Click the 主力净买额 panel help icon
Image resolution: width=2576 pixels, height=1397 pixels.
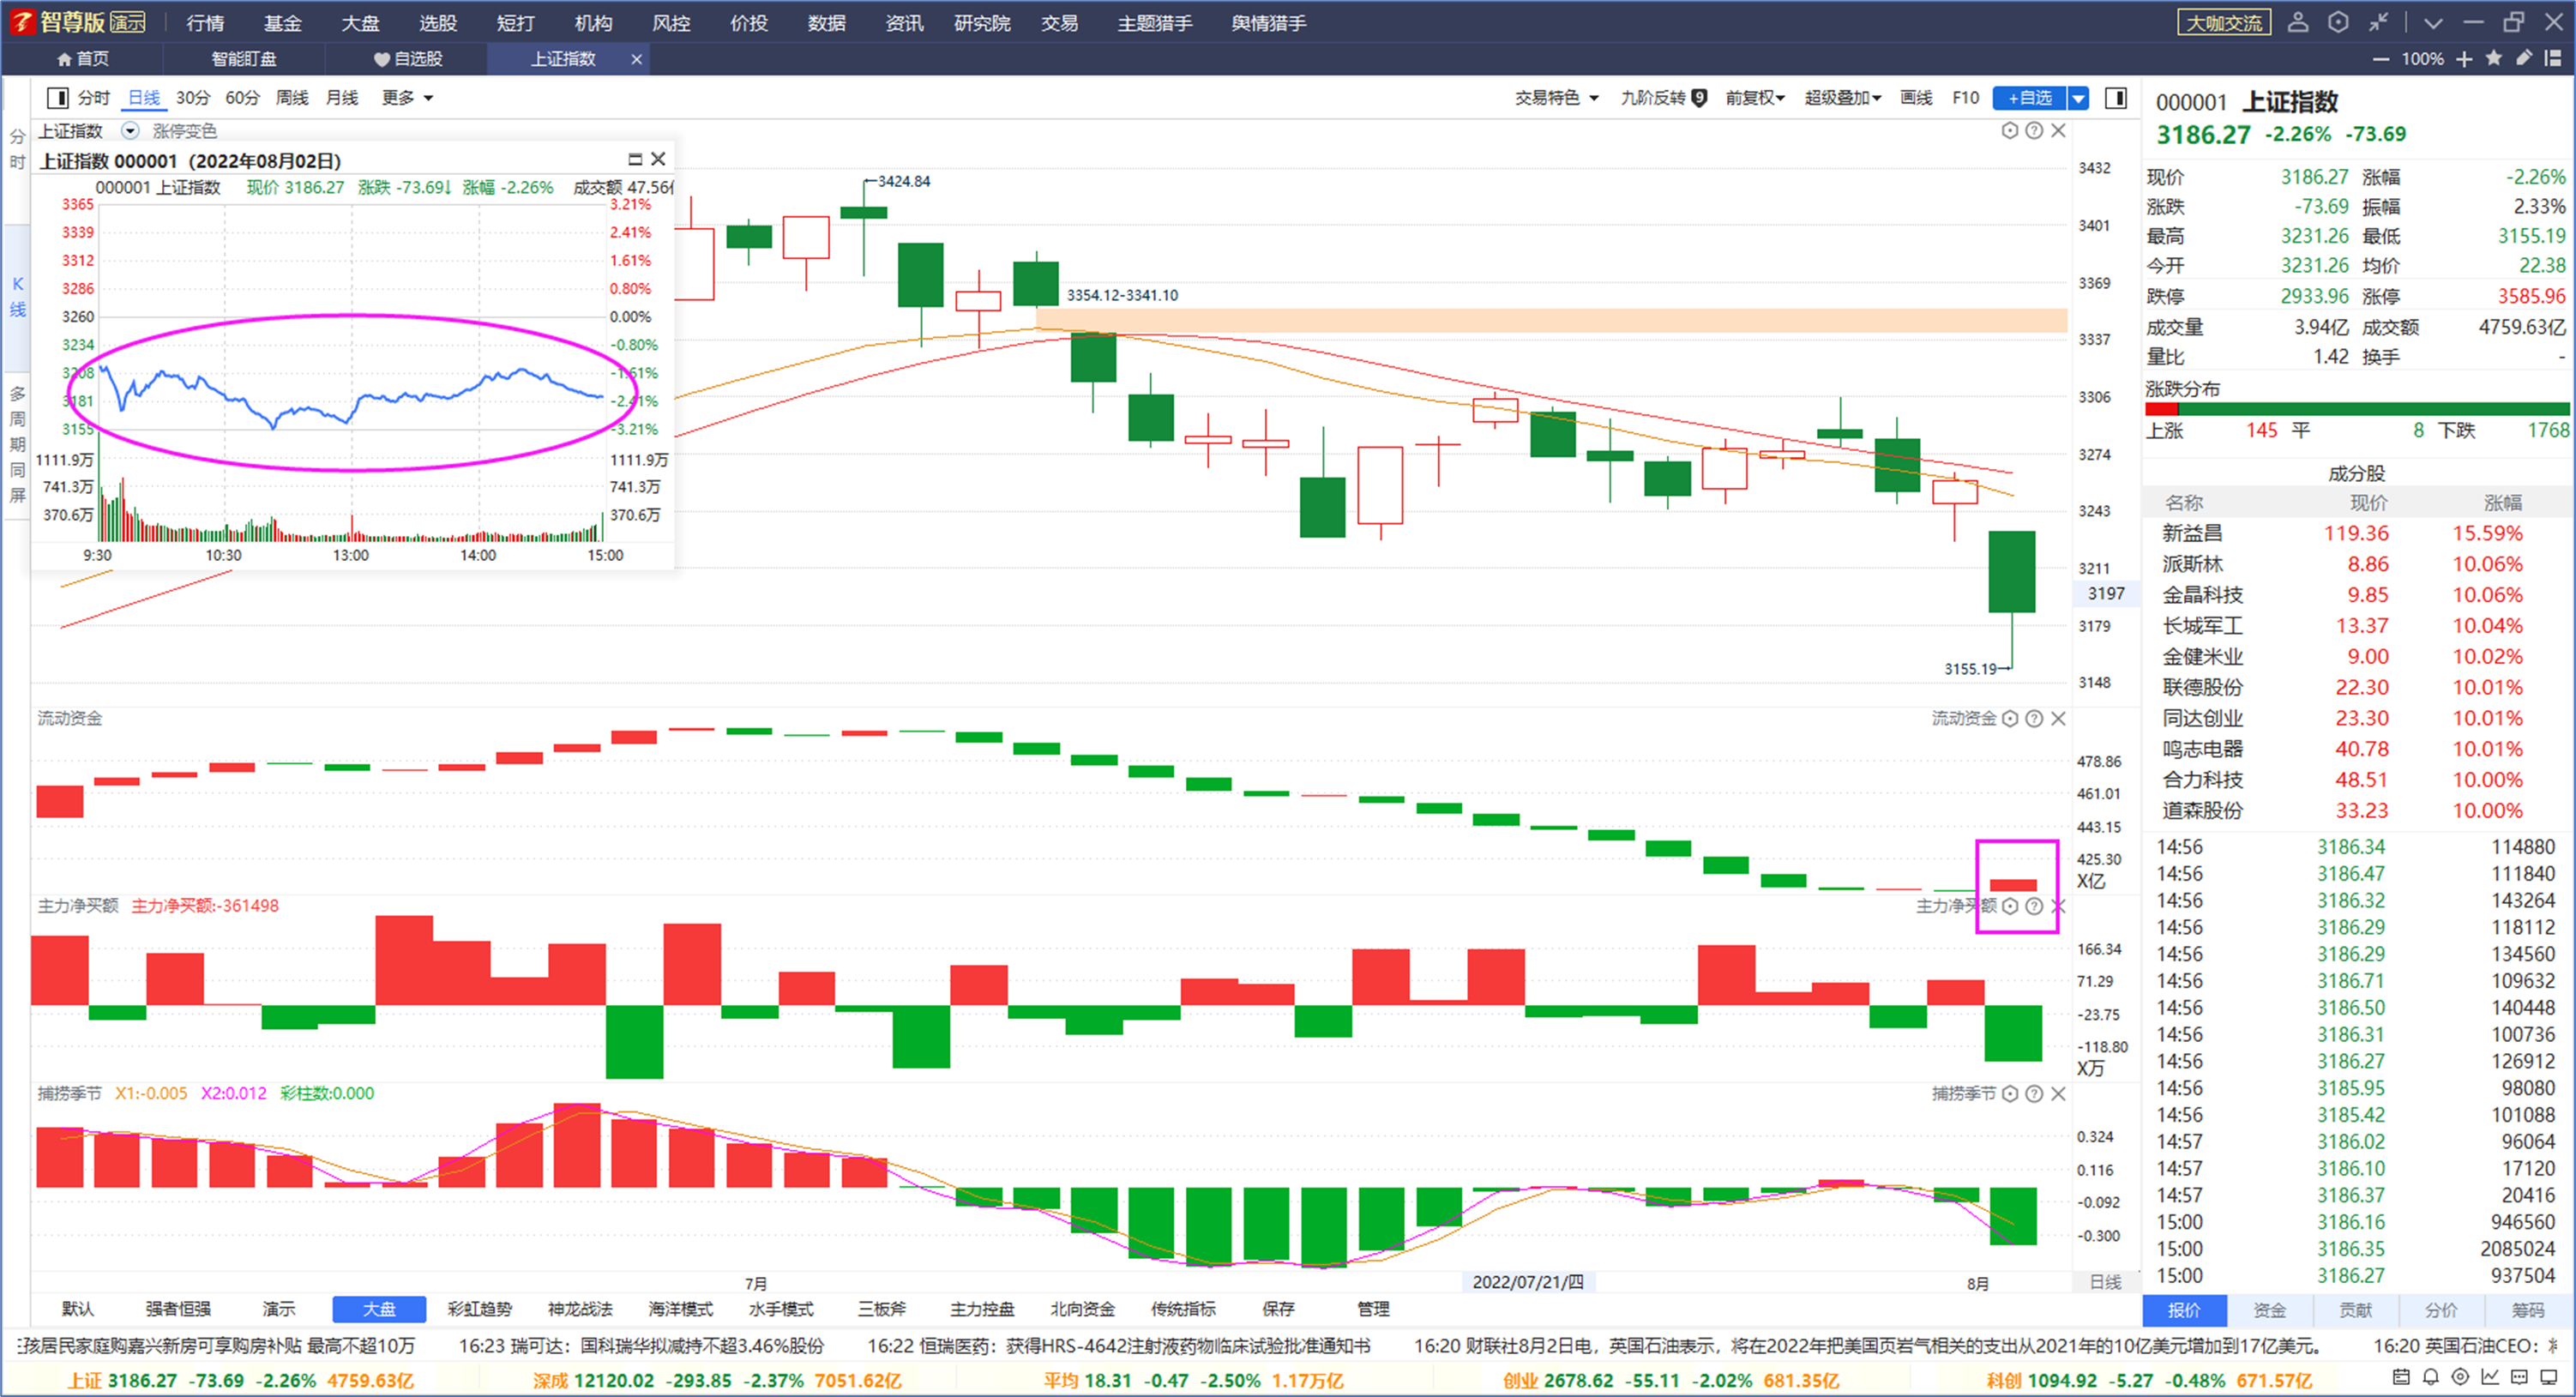point(2034,905)
